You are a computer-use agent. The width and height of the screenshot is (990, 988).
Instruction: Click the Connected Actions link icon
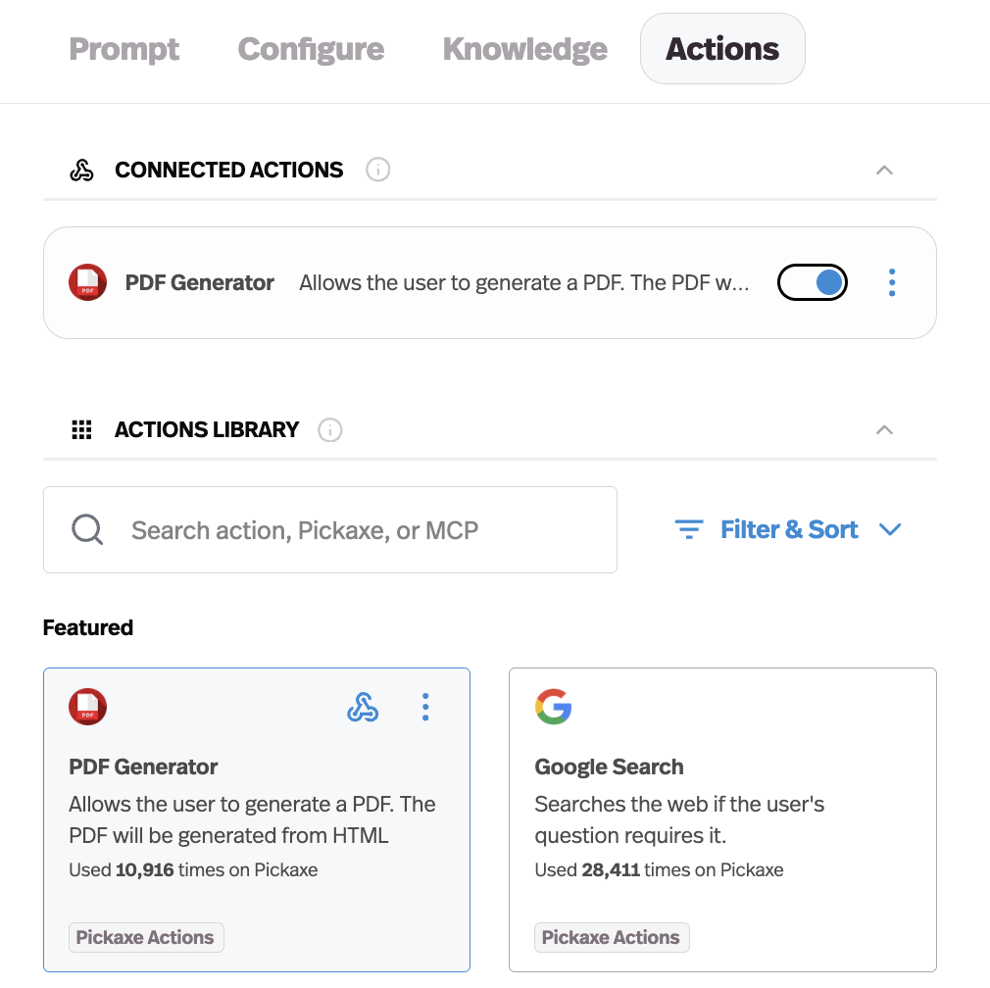pos(81,169)
